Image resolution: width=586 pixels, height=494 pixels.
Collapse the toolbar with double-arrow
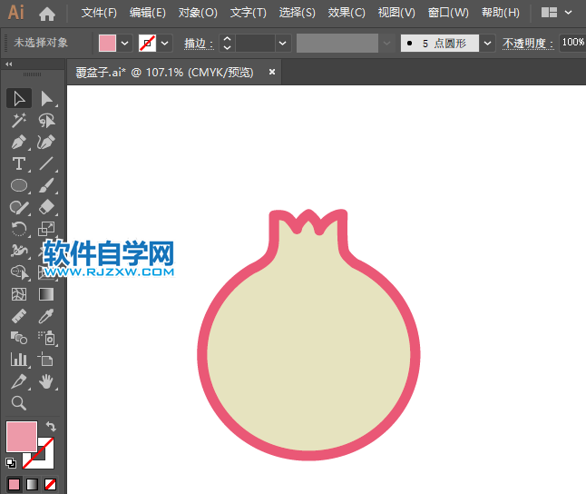pyautogui.click(x=8, y=64)
